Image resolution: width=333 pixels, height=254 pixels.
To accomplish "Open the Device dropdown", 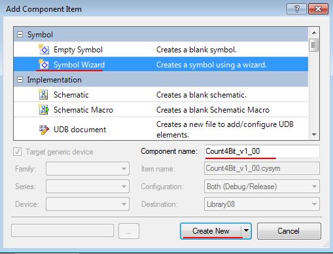I will [x=88, y=204].
